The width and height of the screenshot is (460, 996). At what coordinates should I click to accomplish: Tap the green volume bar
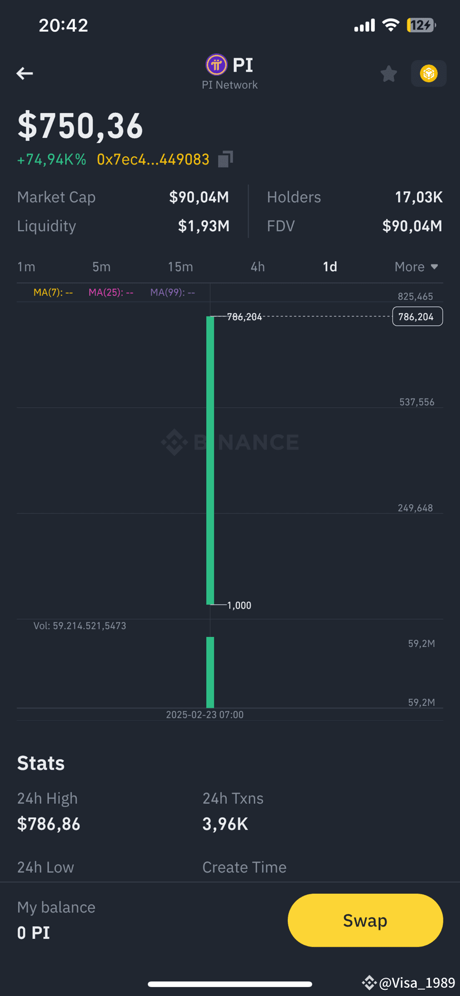[x=210, y=672]
